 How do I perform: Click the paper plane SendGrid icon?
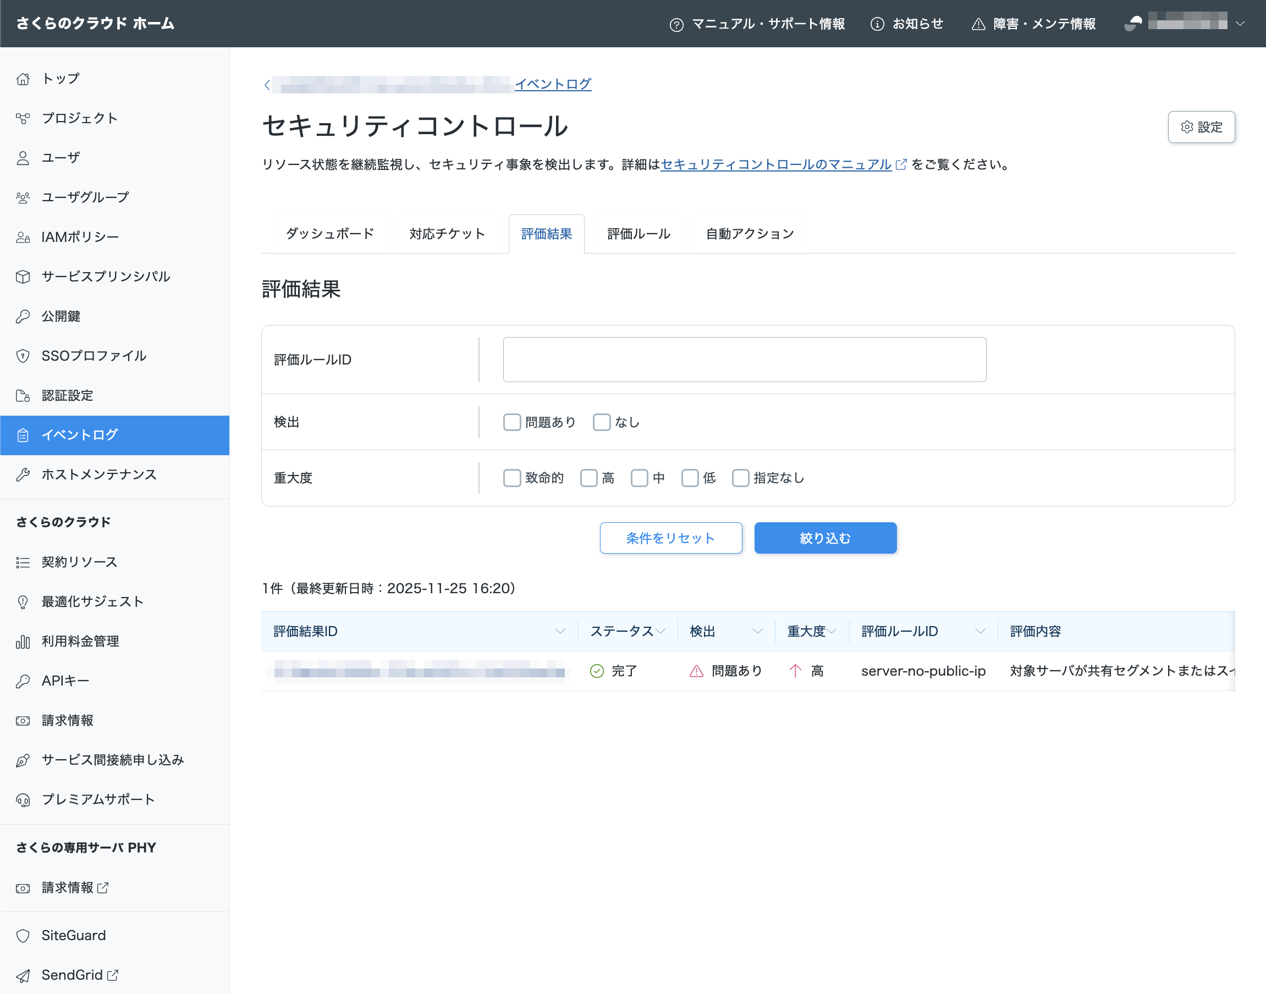23,975
